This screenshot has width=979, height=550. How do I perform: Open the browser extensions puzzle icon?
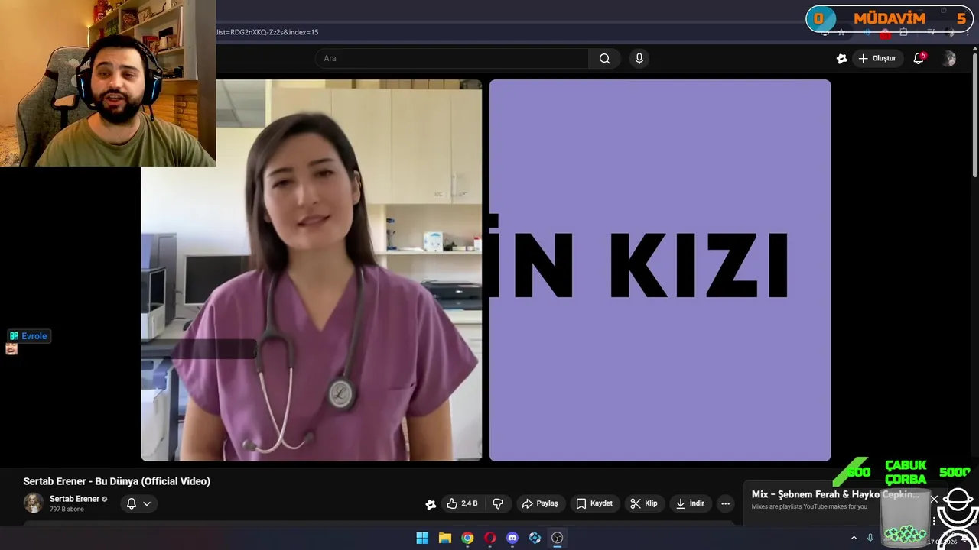click(x=903, y=32)
